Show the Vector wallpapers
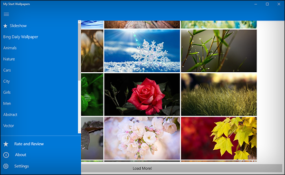This screenshot has width=285, height=175. (9, 126)
